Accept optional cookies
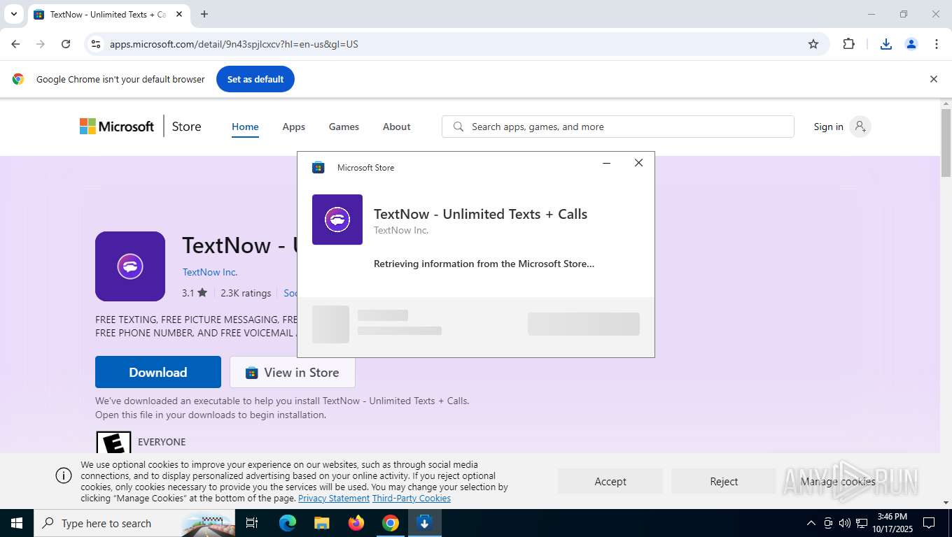Screen dimensions: 952x537 click(x=610, y=481)
